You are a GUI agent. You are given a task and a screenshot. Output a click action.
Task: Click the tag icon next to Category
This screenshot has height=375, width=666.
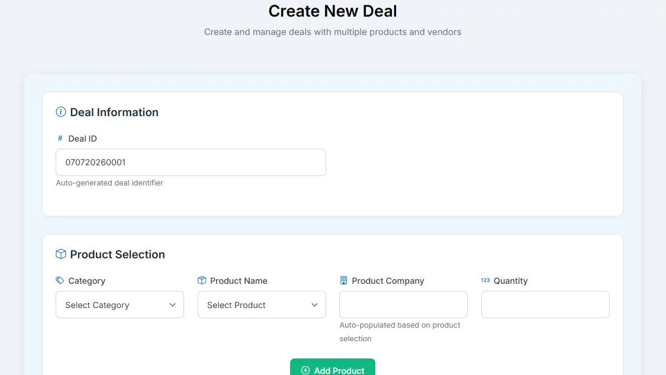pos(60,280)
